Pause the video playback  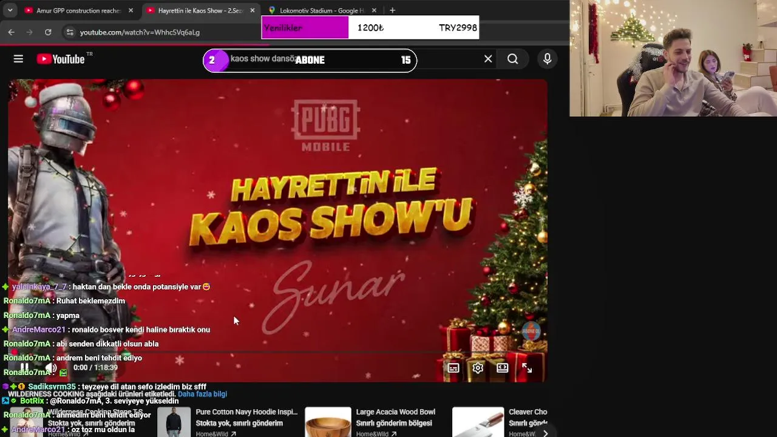[x=24, y=367]
